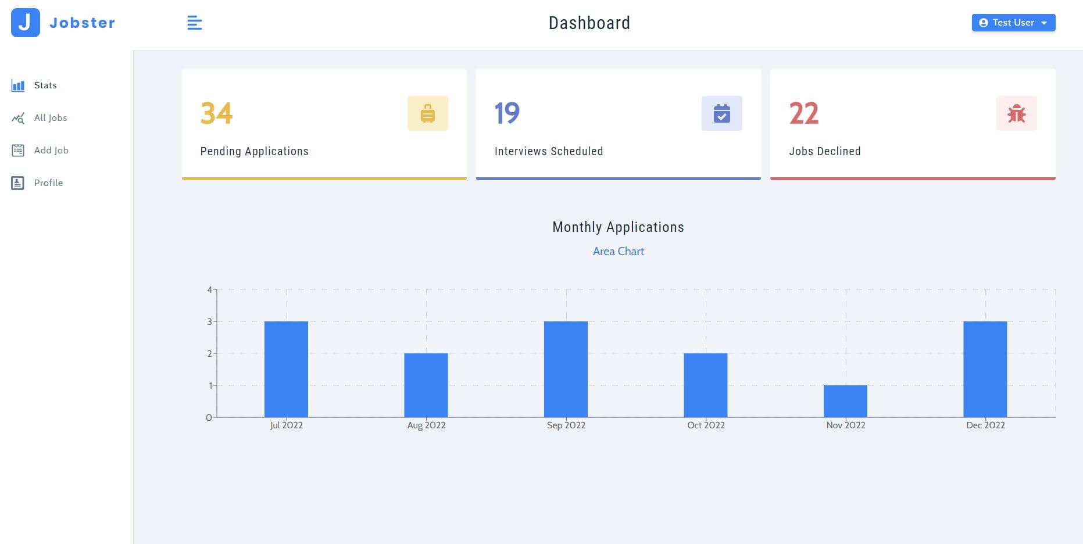Navigate to All Jobs

[51, 117]
